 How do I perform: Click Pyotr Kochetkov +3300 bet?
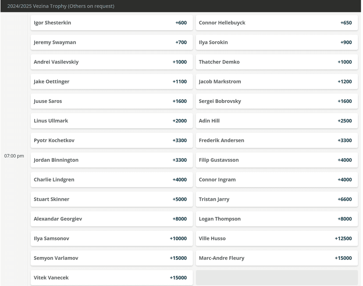point(112,140)
